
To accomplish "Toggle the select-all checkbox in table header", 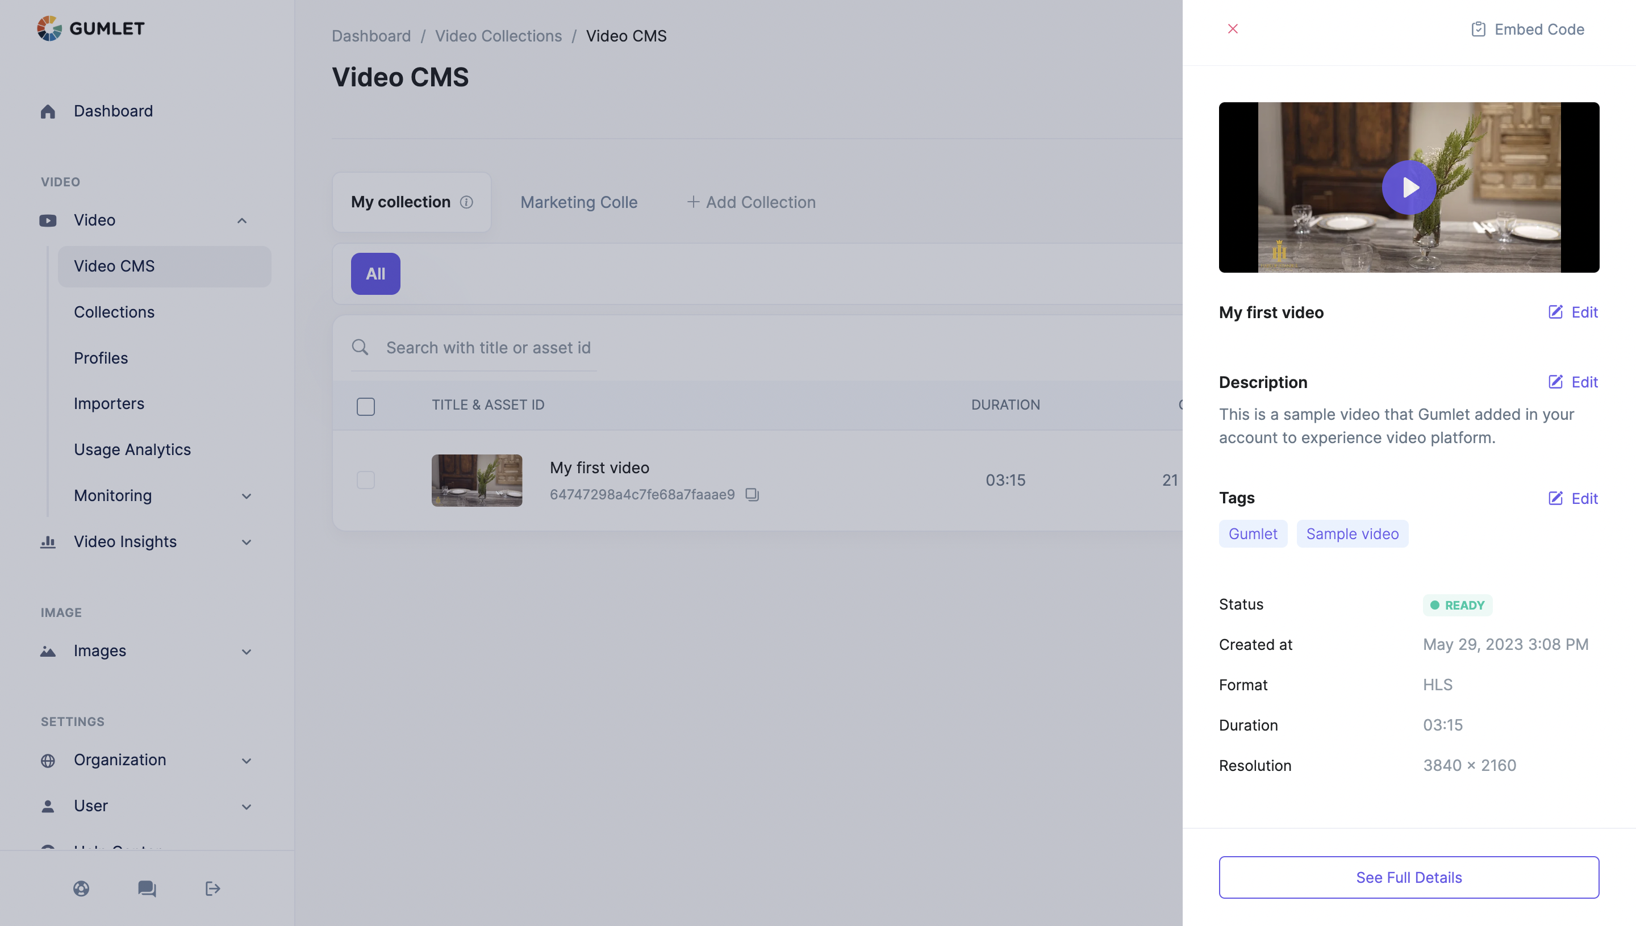I will (366, 406).
